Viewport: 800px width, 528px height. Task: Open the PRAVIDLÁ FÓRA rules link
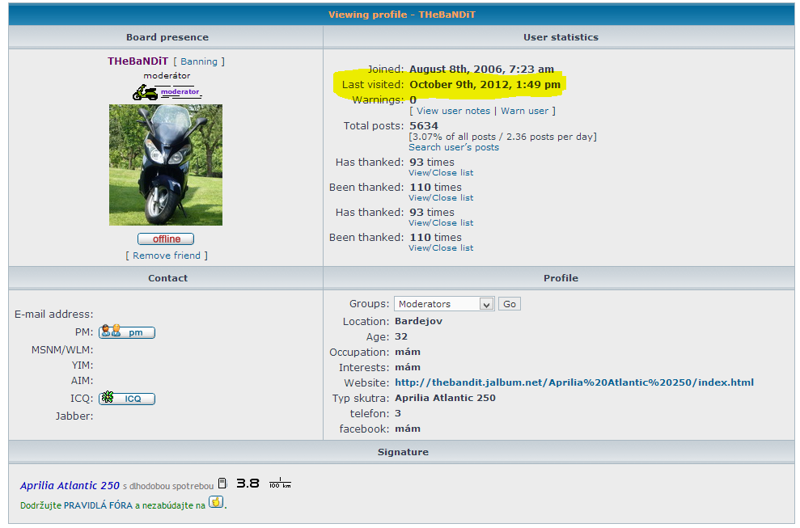coord(98,505)
